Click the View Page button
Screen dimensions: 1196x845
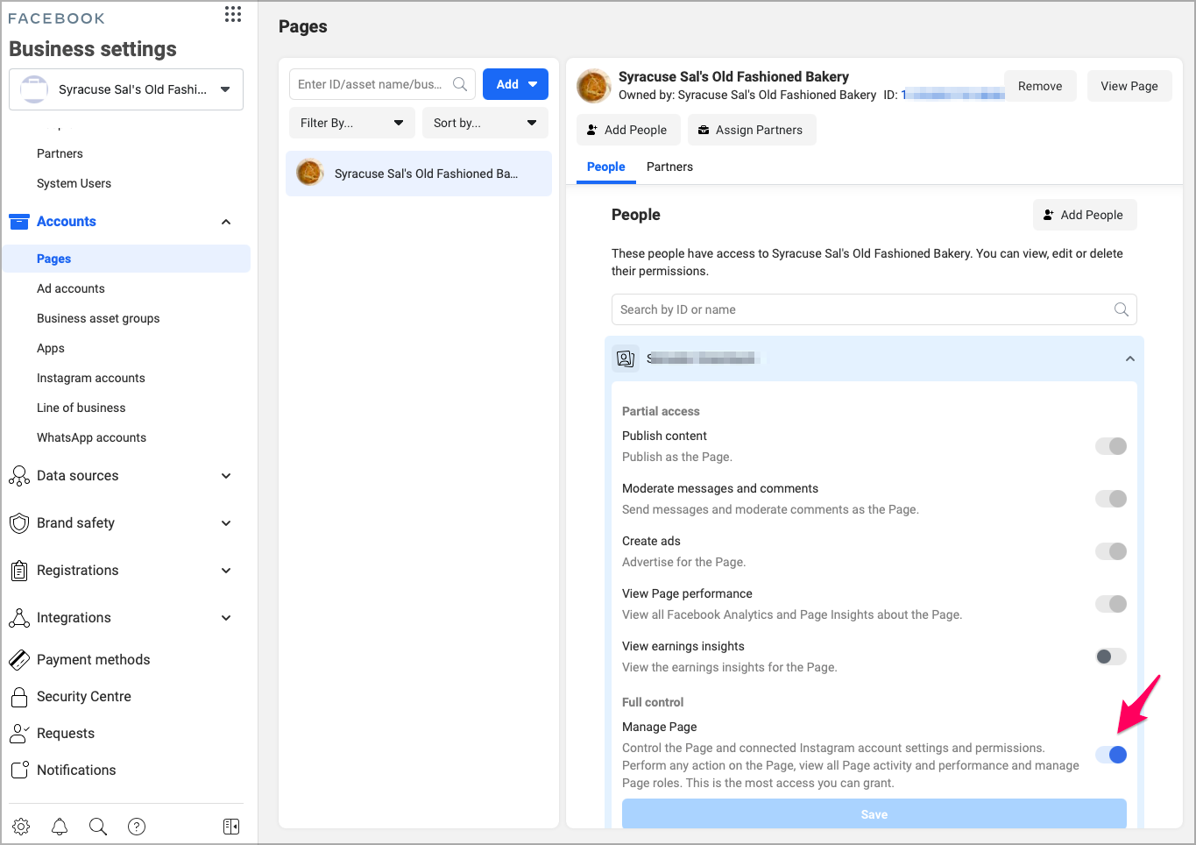pos(1129,86)
